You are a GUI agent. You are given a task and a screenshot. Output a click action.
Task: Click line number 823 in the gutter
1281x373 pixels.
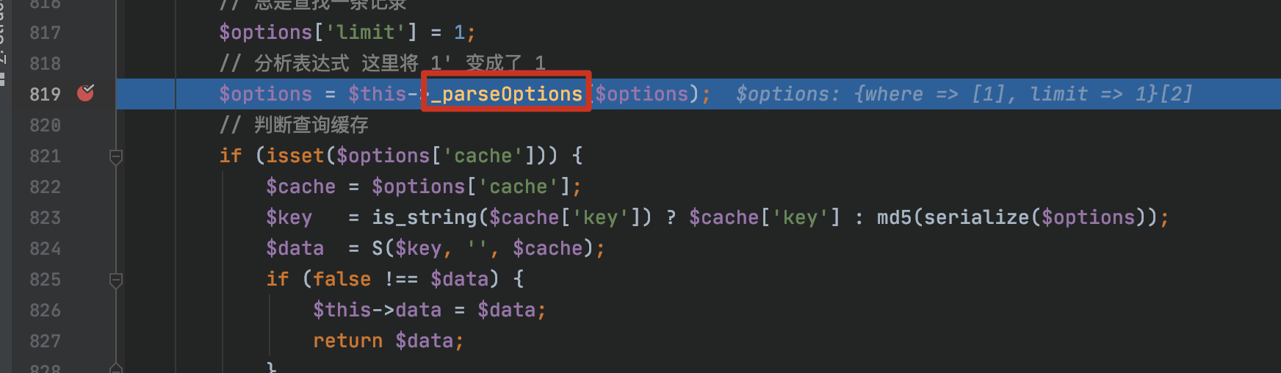45,217
